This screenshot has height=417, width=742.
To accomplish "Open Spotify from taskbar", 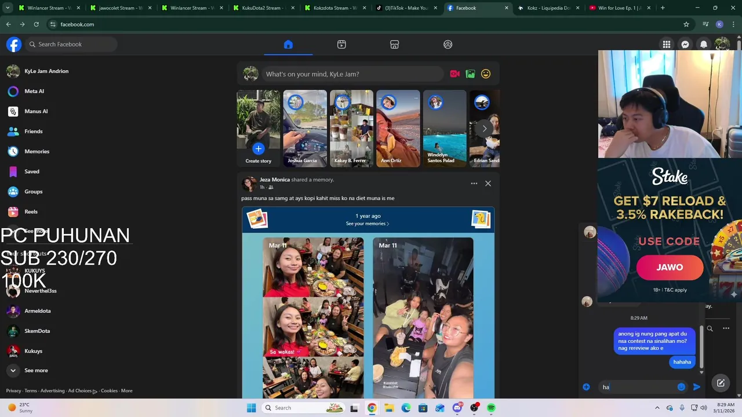I will [491, 408].
